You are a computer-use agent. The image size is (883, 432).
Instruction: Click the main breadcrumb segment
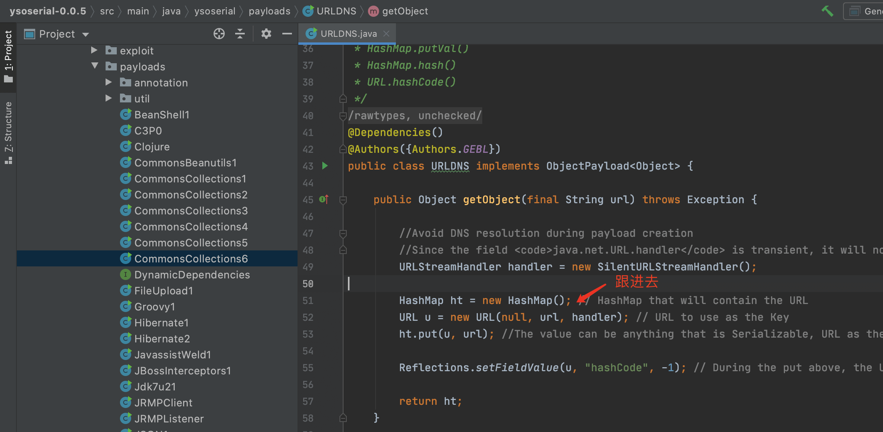coord(138,11)
